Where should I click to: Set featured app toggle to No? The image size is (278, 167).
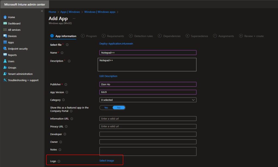119,108
